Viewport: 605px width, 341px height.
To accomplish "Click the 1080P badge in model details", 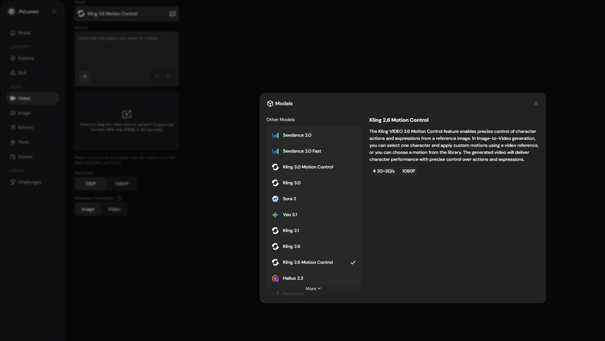I will click(x=409, y=171).
